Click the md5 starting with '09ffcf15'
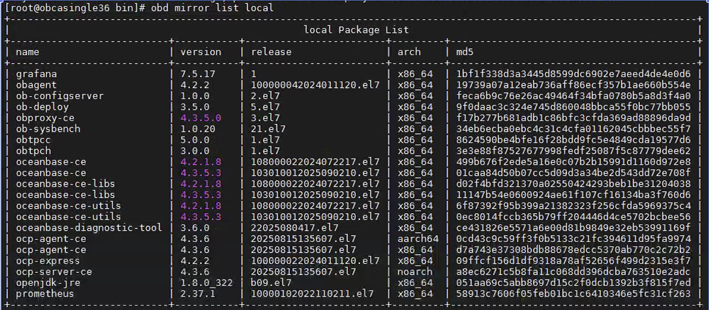Viewport: 709px width, 310px height. pyautogui.click(x=573, y=260)
